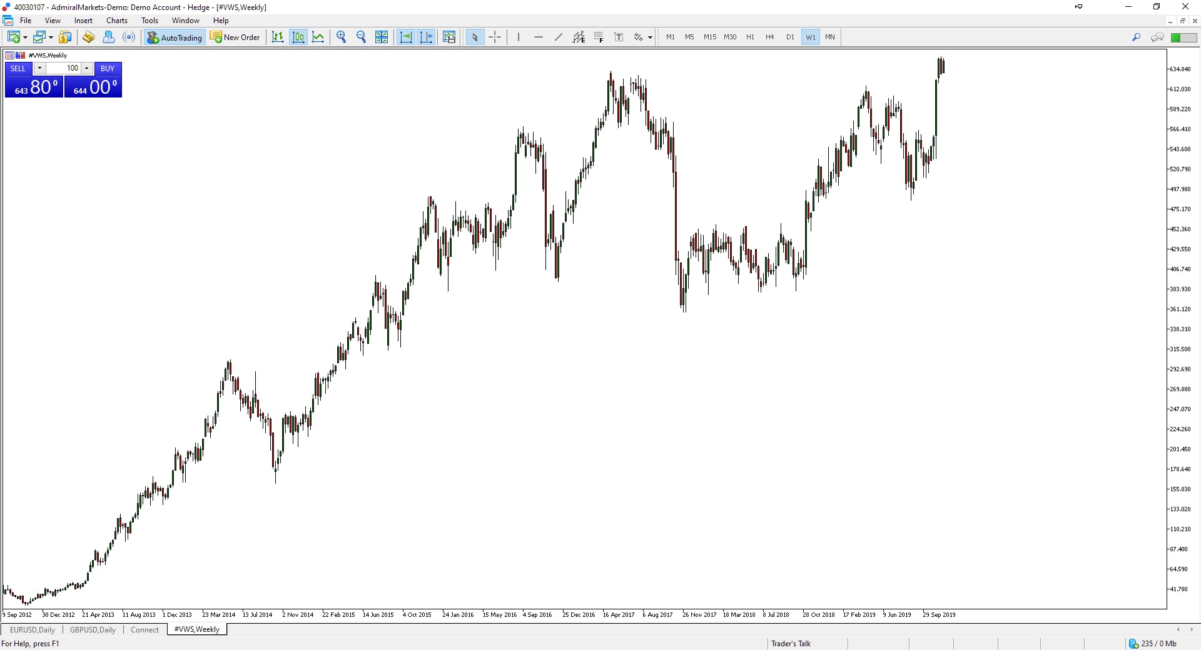Open the profiles dropdown arrow
1201x650 pixels.
[51, 37]
